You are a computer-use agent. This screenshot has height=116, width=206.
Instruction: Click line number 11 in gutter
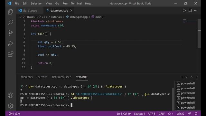(x=23, y=63)
